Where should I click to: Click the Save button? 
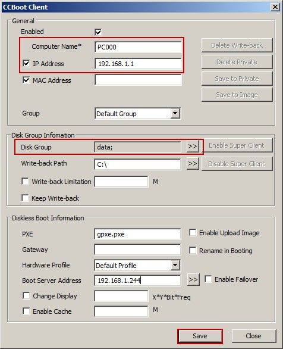pos(200,336)
